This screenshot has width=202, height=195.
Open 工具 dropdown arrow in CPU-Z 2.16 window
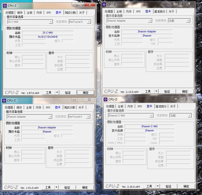[x=158, y=186]
